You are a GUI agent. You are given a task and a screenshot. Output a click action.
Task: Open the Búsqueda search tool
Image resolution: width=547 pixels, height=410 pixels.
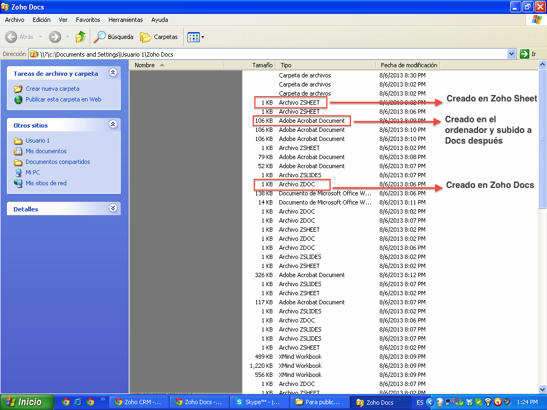pos(114,37)
